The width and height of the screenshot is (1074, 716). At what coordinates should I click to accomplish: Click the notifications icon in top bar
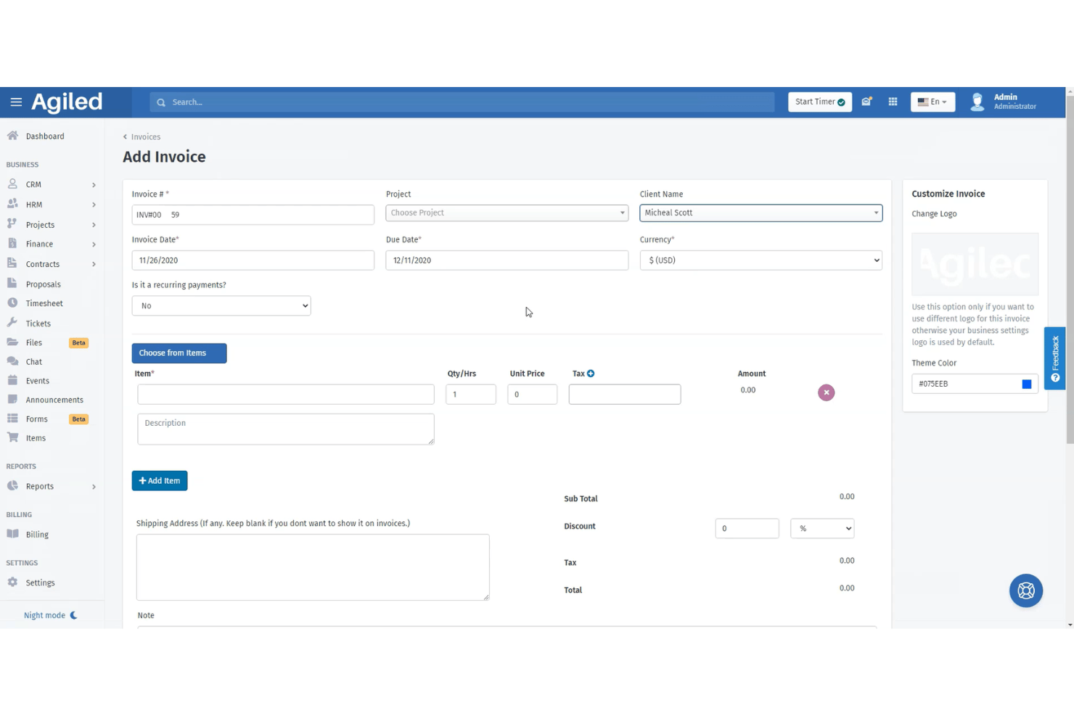click(x=866, y=102)
